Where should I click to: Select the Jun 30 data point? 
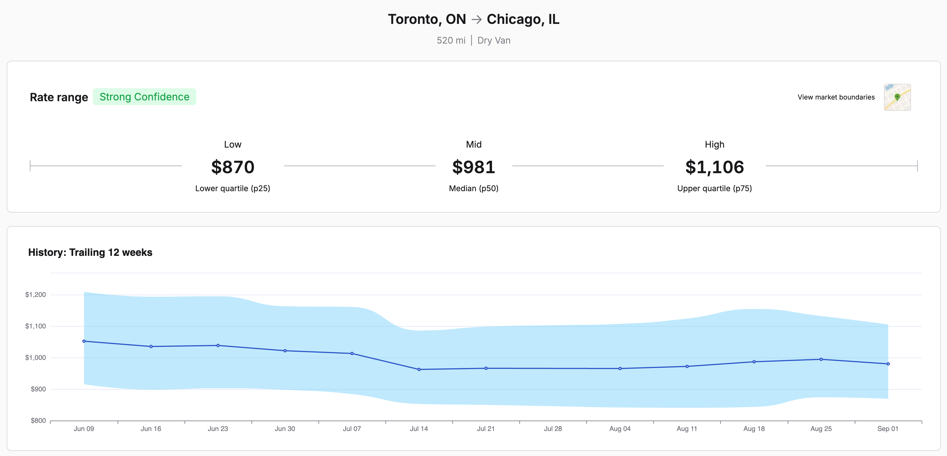[x=285, y=351]
